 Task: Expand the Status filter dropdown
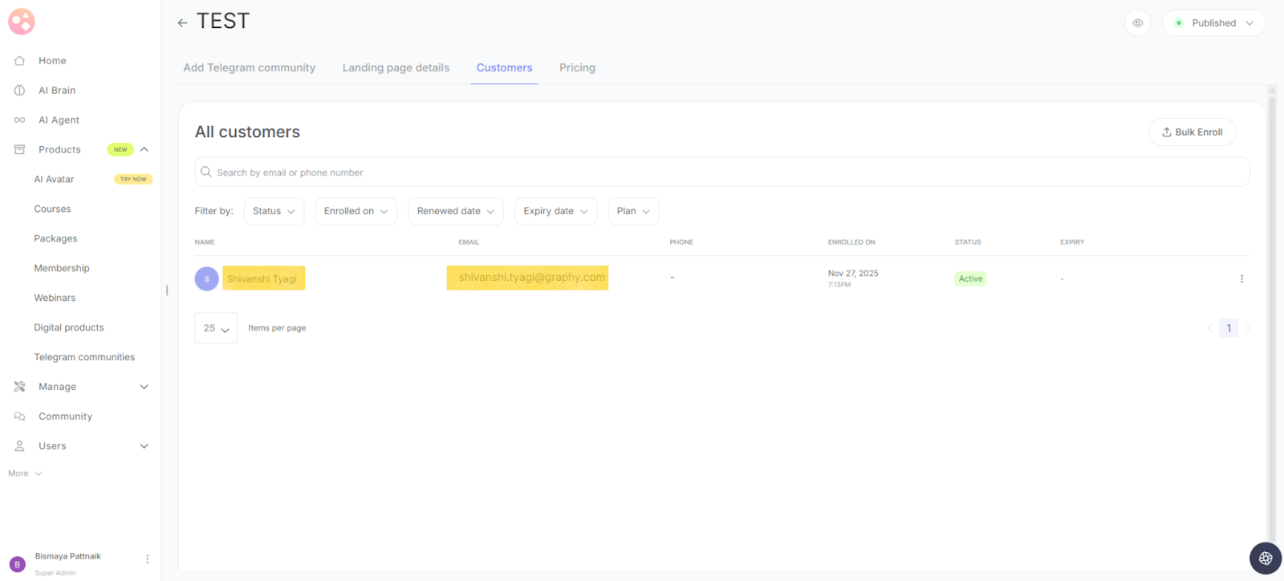[274, 211]
